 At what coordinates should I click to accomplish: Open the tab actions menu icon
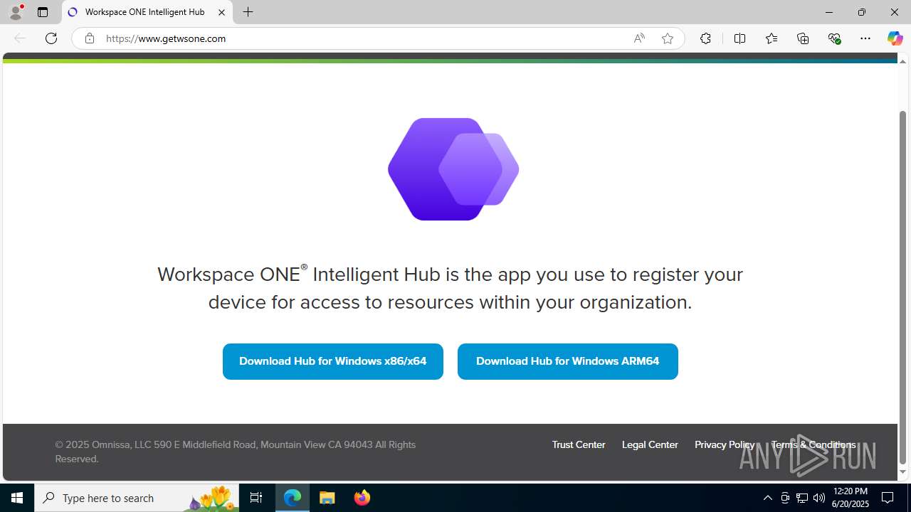coord(43,12)
